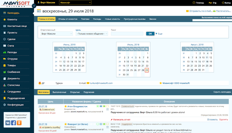Click the Goods (Товары) icon
This screenshot has height=133, width=232.
tap(5, 65)
